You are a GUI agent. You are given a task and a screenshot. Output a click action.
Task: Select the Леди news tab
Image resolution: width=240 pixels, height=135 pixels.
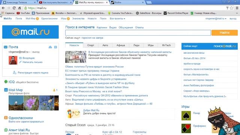click(136, 45)
